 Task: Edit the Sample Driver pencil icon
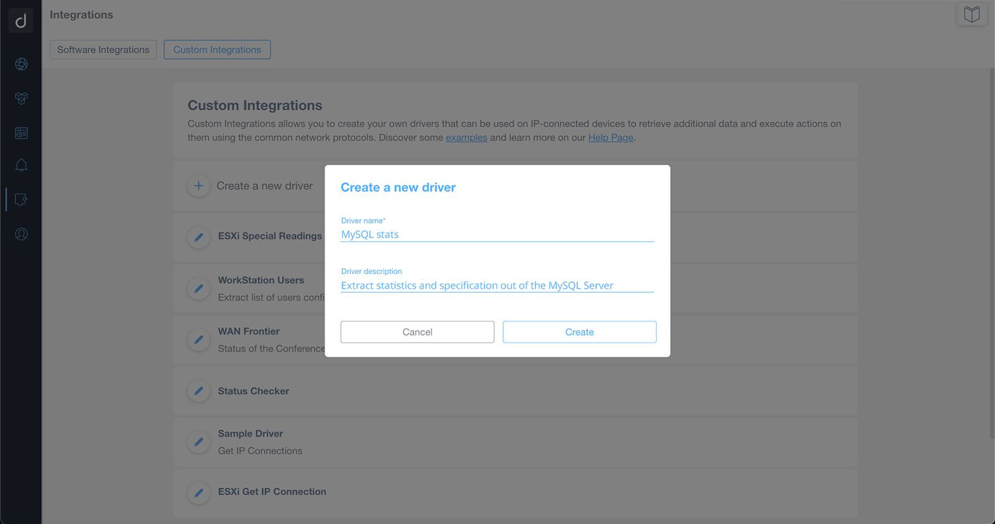(198, 442)
